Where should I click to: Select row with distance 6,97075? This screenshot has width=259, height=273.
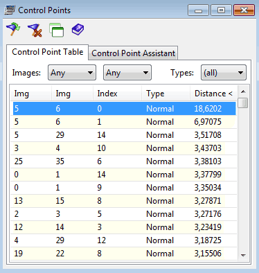click(125, 122)
